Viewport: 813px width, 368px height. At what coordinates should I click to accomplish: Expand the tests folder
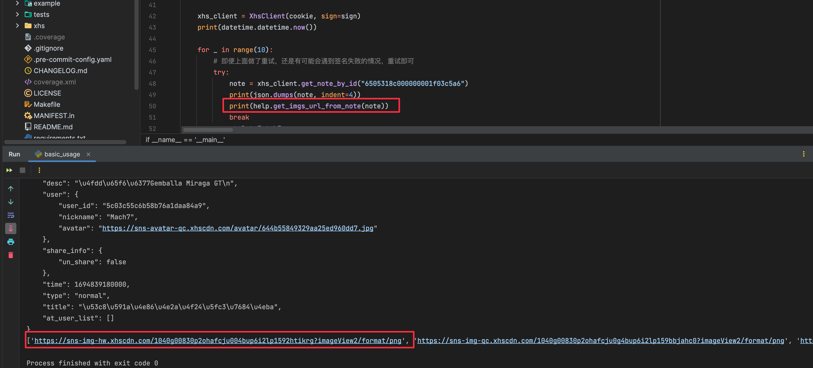(x=17, y=14)
